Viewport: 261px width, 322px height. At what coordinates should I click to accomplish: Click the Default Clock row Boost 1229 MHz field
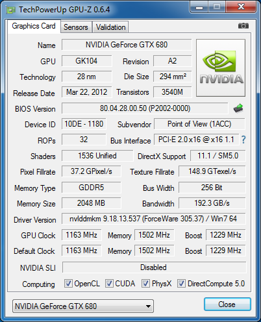tap(226, 251)
